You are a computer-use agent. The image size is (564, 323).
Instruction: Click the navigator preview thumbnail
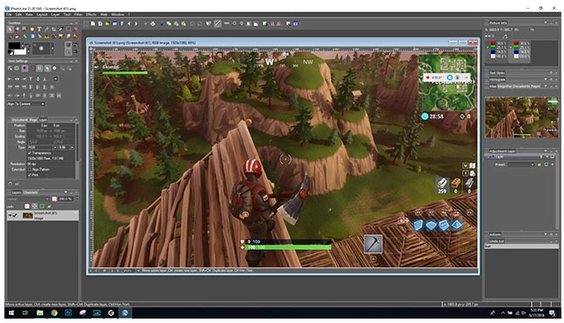(521, 118)
